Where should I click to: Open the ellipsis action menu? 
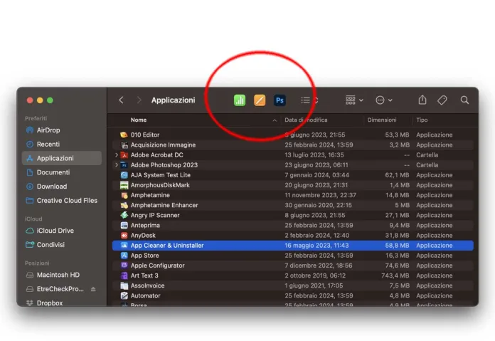(384, 100)
